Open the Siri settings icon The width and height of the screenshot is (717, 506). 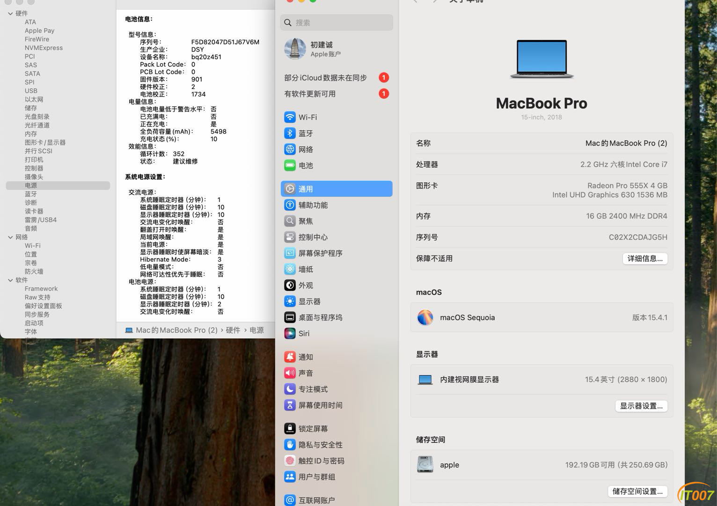tap(290, 333)
